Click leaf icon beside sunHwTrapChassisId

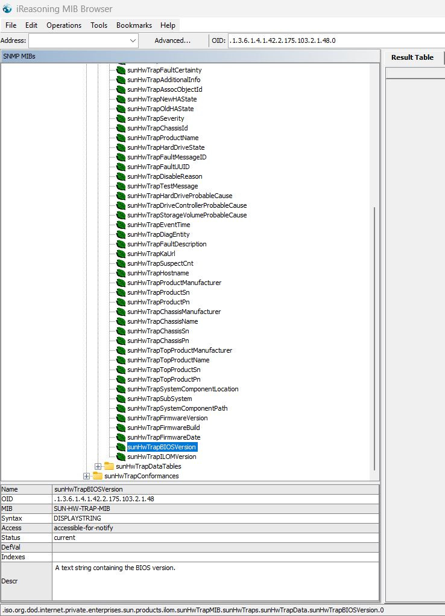pyautogui.click(x=121, y=128)
